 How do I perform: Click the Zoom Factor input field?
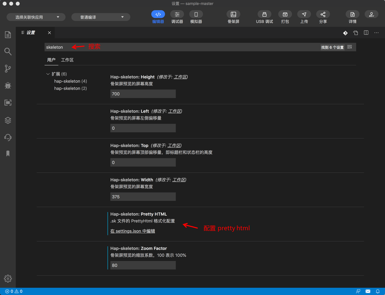click(143, 265)
